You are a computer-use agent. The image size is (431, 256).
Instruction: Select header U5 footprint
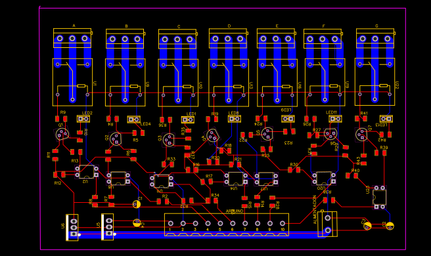click(108, 227)
